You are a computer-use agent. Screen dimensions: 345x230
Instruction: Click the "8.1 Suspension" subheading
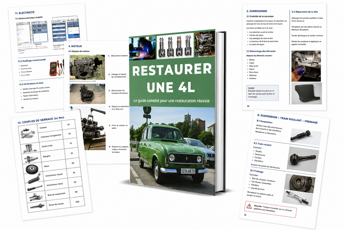(x=264, y=121)
